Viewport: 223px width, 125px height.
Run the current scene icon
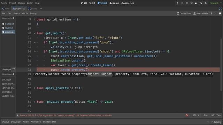tap(196, 3)
